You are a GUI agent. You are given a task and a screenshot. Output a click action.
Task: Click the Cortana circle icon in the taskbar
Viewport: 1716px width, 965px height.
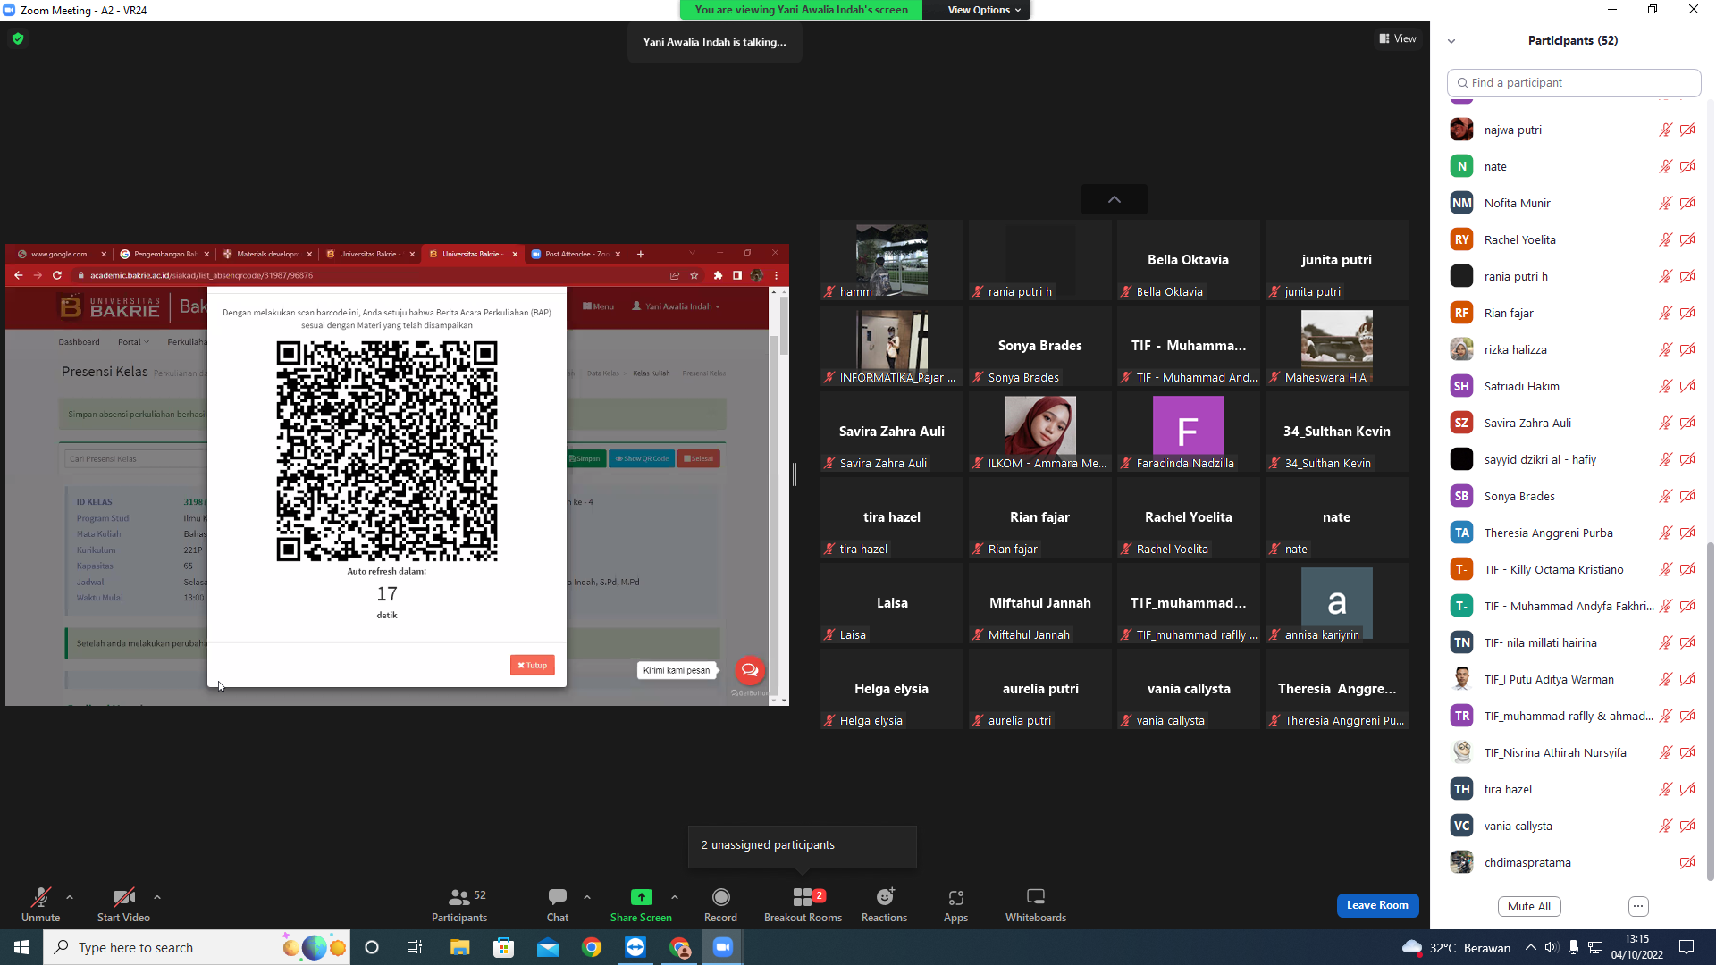click(372, 947)
